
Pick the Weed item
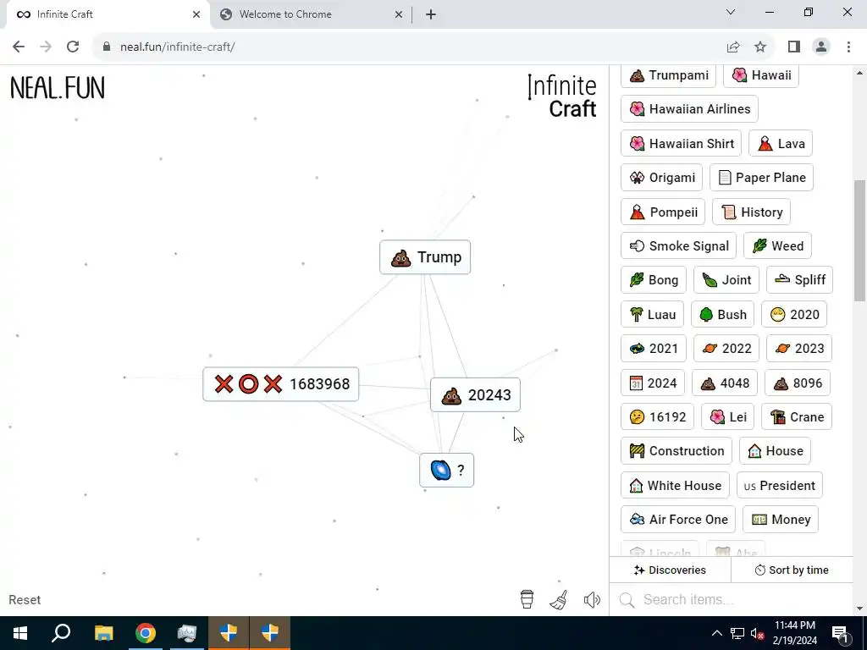point(777,246)
